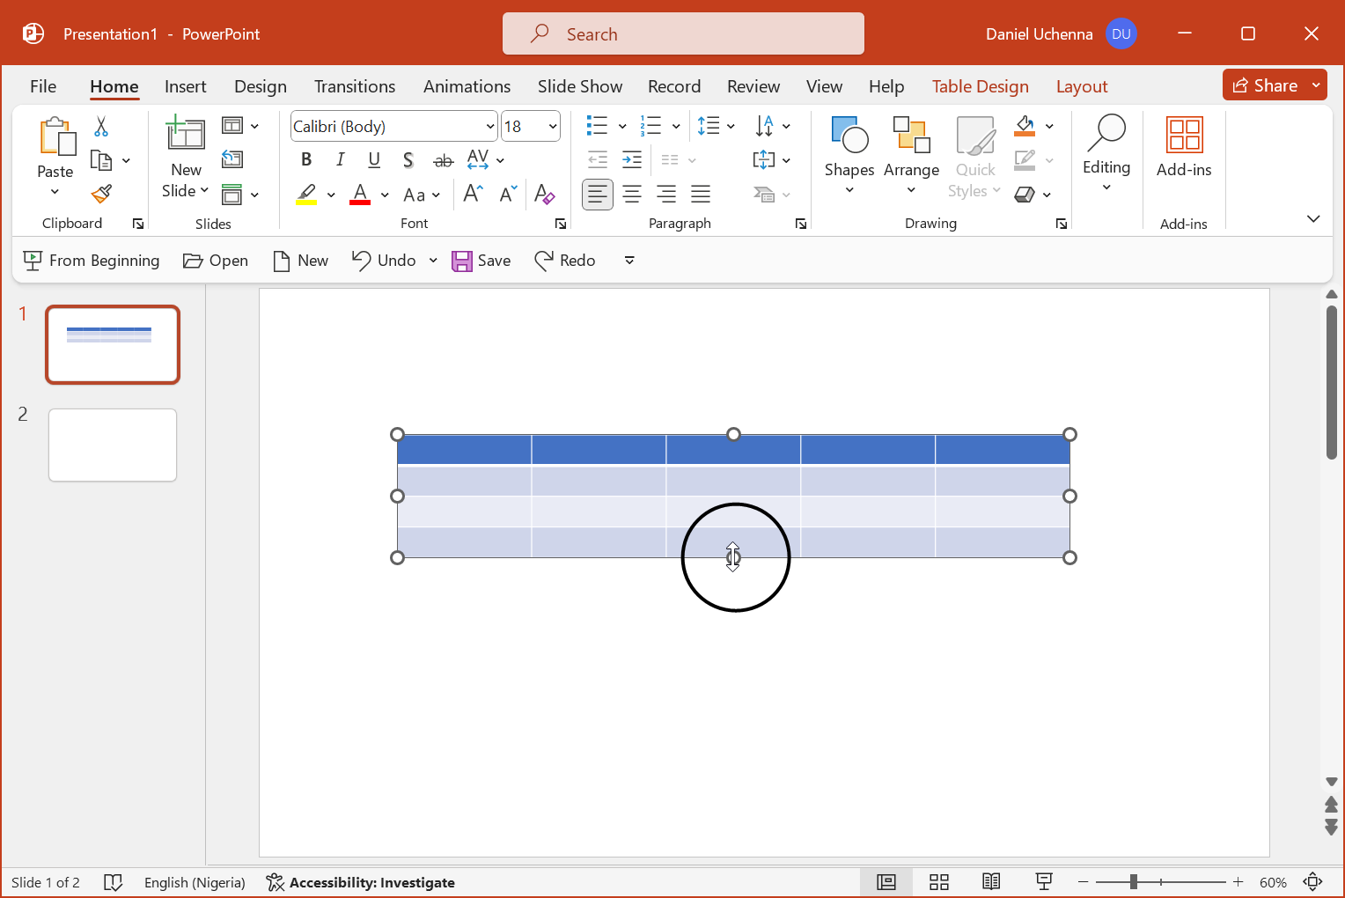The image size is (1345, 898).
Task: Select the Format Painter tool
Action: click(100, 193)
